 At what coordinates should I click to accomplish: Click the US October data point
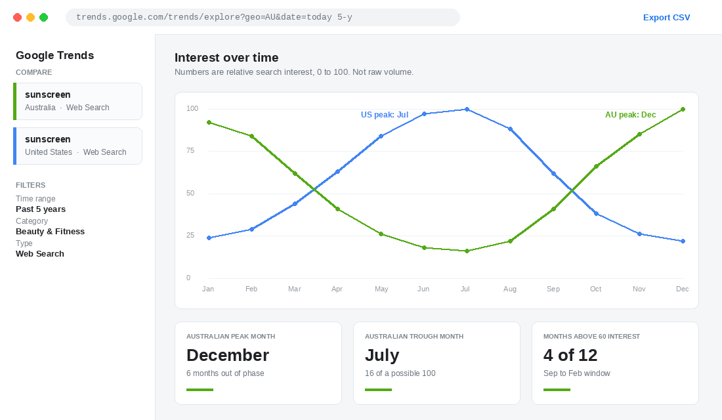point(596,214)
